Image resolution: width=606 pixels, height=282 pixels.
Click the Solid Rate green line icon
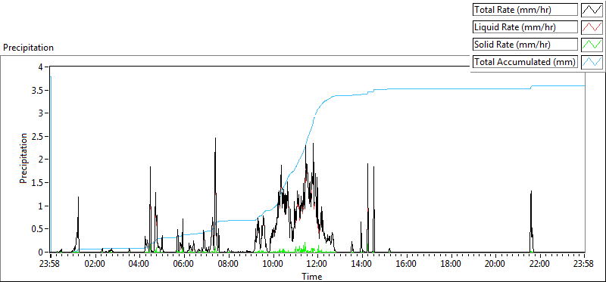[x=592, y=45]
